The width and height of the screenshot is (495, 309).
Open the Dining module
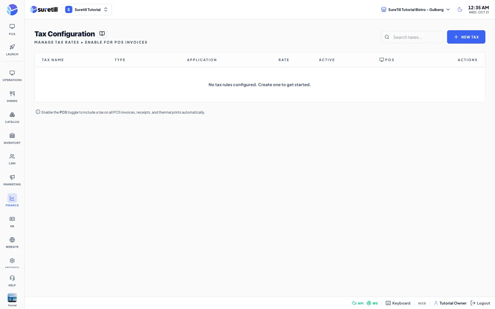pos(12,97)
